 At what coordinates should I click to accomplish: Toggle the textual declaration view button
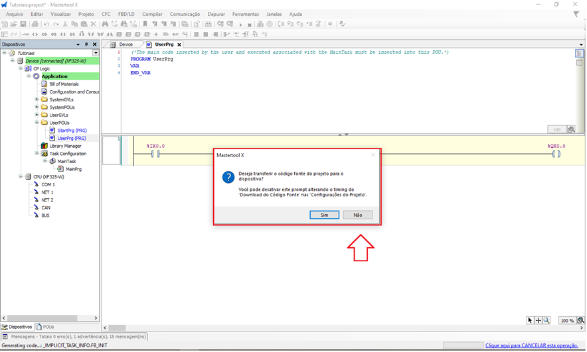[x=579, y=54]
